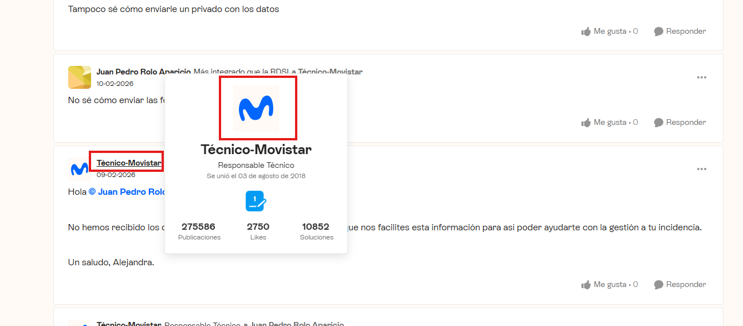This screenshot has height=326, width=743.
Task: Open the underlined Técnico-Movistar author link
Action: (128, 163)
